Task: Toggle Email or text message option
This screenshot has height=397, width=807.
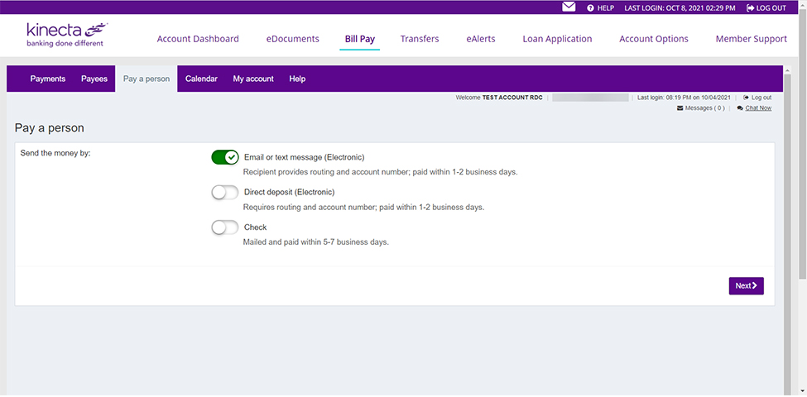Action: pyautogui.click(x=224, y=157)
